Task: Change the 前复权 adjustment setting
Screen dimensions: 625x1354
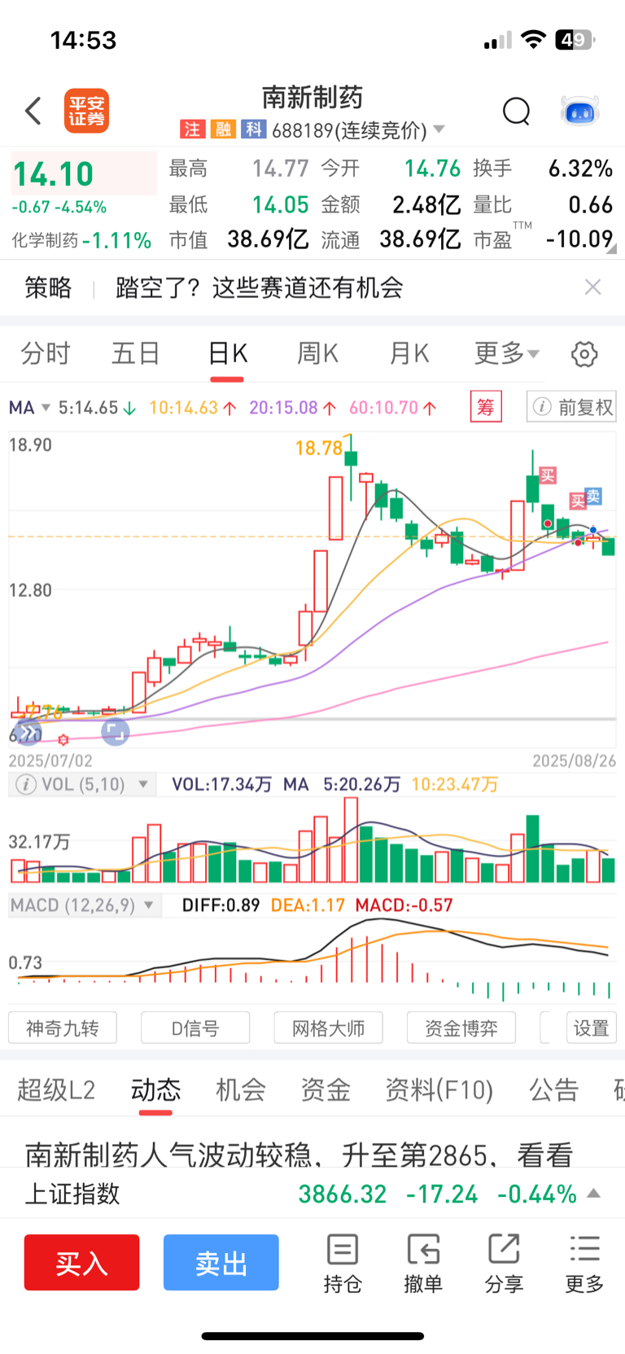Action: (571, 406)
